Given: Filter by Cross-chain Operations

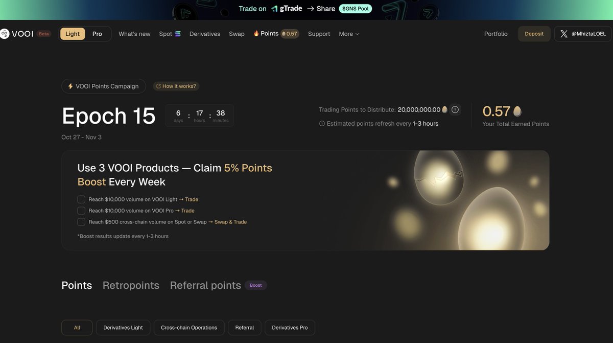Looking at the screenshot, I should 189,328.
